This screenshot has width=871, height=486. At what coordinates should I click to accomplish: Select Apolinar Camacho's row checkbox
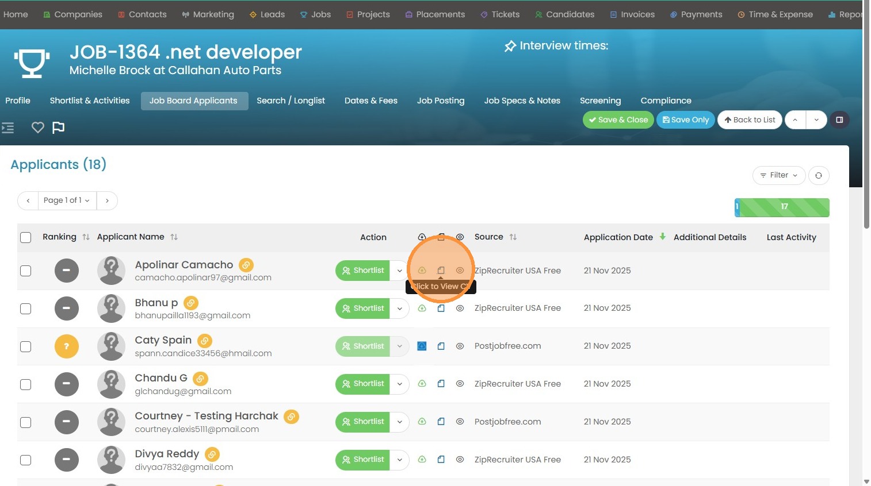tap(26, 271)
